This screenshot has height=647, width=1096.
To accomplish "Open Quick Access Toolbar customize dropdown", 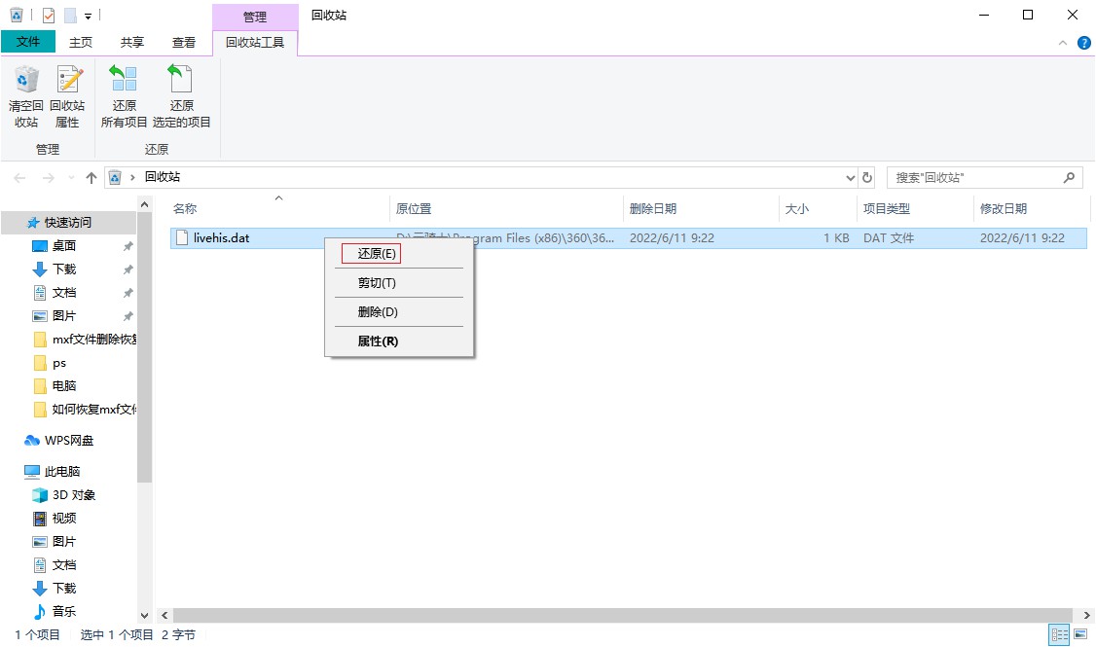I will (x=88, y=16).
